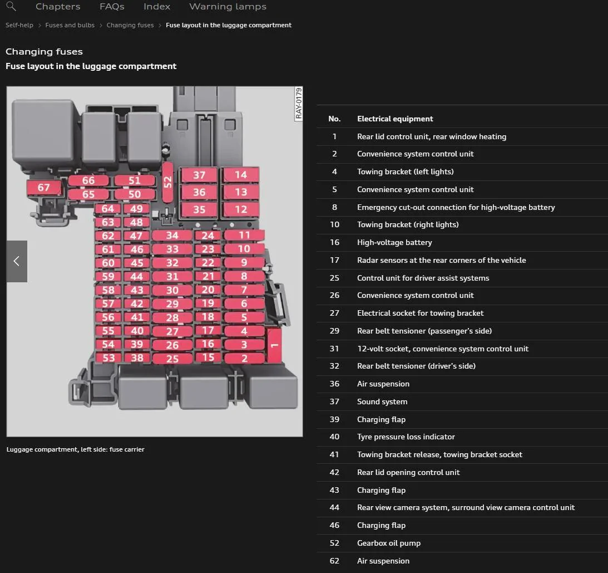Image resolution: width=608 pixels, height=573 pixels.
Task: Click the Sound system table entry
Action: click(382, 401)
